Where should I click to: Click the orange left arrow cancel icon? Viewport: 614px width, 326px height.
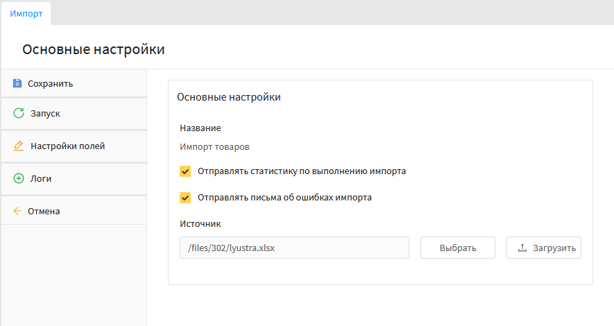17,211
